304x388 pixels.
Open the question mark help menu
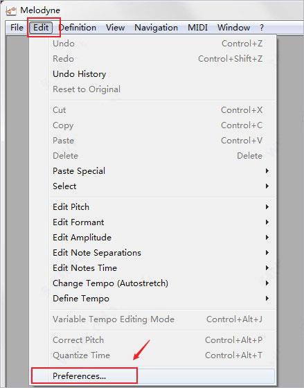[262, 28]
